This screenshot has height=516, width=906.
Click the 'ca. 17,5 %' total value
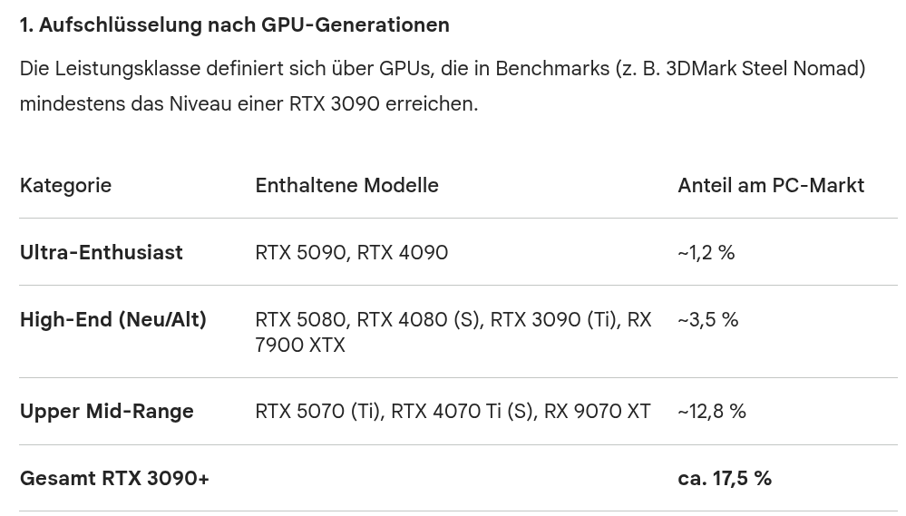coord(725,479)
